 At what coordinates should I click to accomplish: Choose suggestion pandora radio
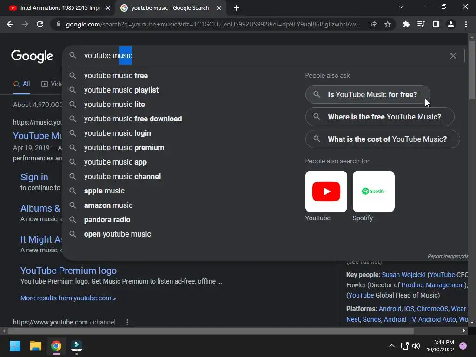pos(107,220)
